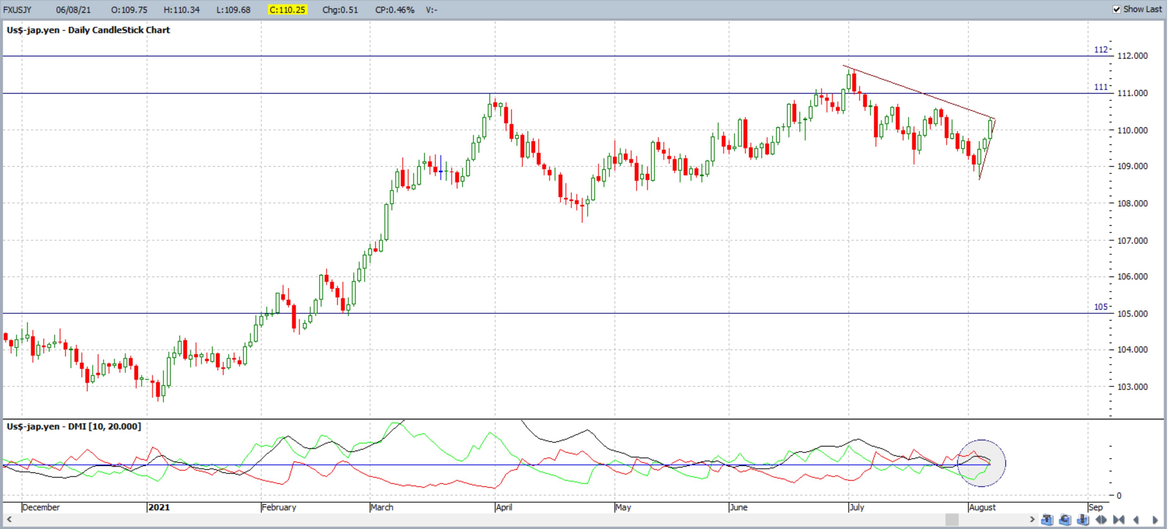Image resolution: width=1168 pixels, height=529 pixels.
Task: Click the circled DMI crossover highlight
Action: tap(981, 463)
